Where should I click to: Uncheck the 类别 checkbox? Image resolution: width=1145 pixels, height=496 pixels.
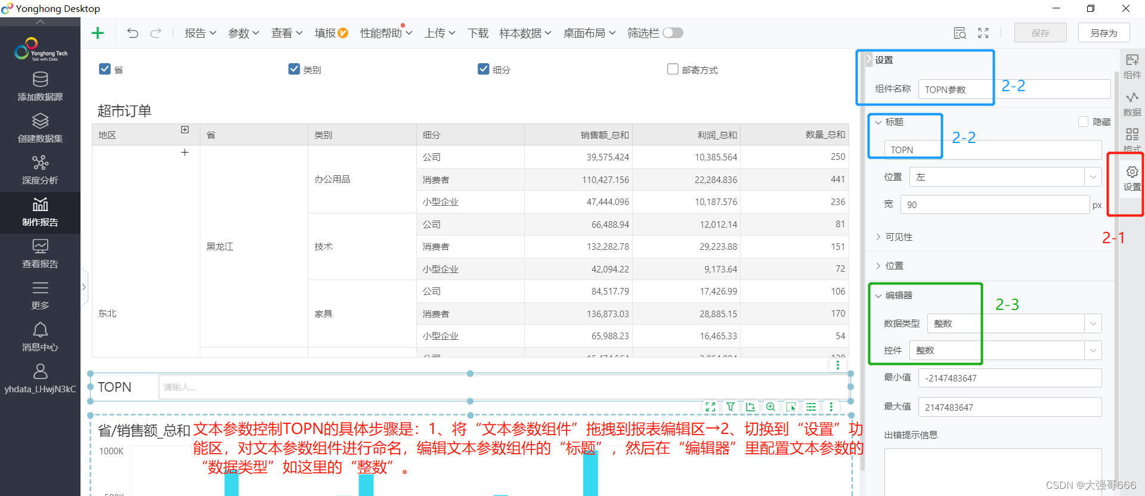294,69
